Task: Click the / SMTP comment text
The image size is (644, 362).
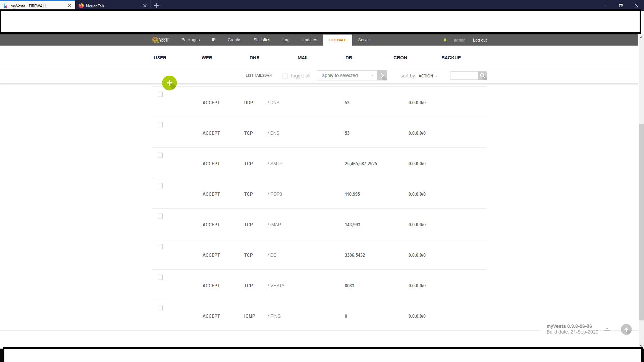Action: (x=275, y=164)
